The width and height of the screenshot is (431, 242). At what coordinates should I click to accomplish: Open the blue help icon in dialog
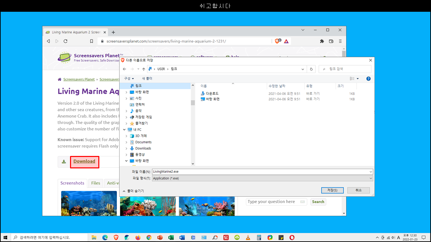click(368, 79)
